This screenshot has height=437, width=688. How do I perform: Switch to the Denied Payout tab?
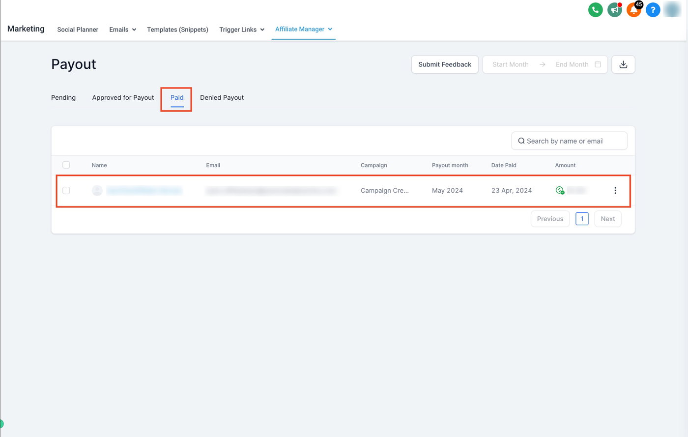point(222,97)
